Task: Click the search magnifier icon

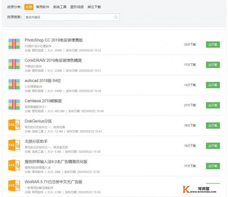Action: point(116,17)
